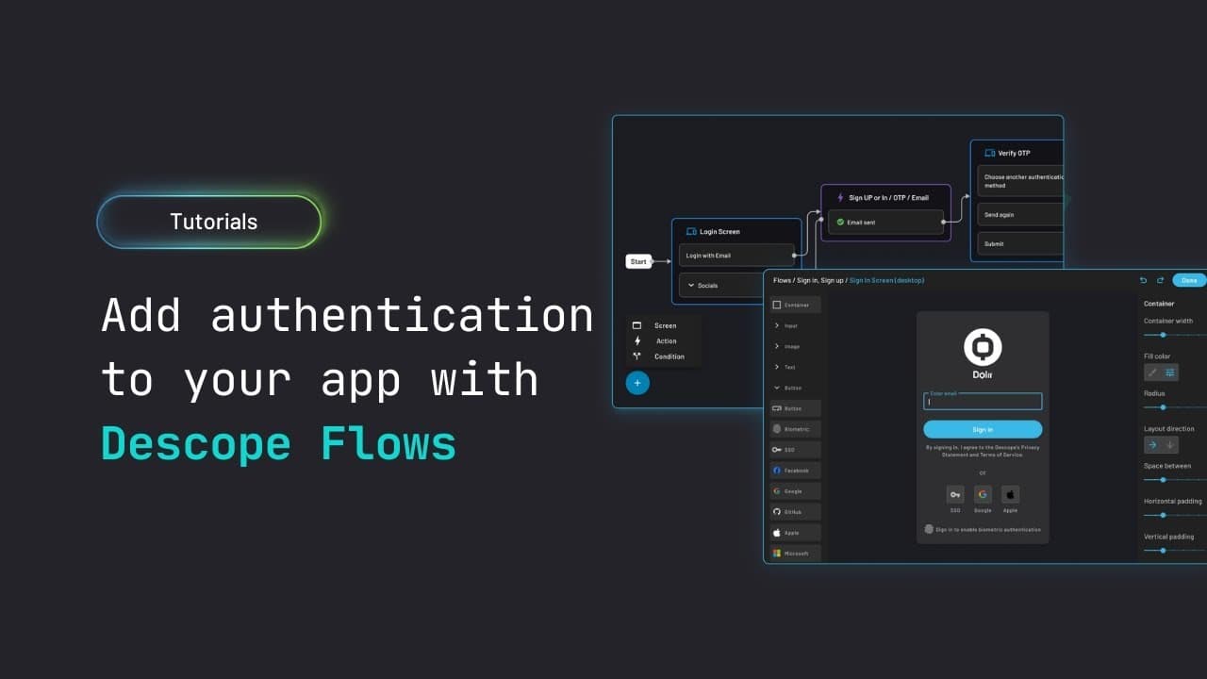
Task: Click the blue plus button in flow canvas
Action: pyautogui.click(x=637, y=383)
